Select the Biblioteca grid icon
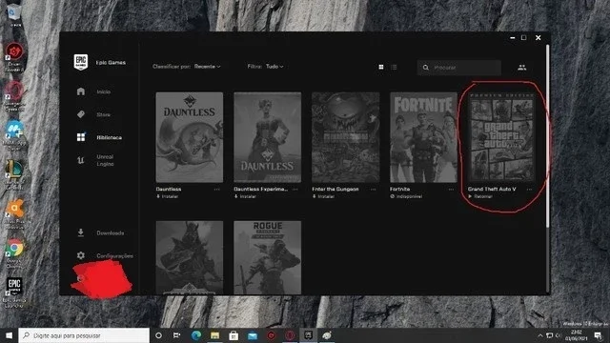This screenshot has width=610, height=343. tap(80, 137)
